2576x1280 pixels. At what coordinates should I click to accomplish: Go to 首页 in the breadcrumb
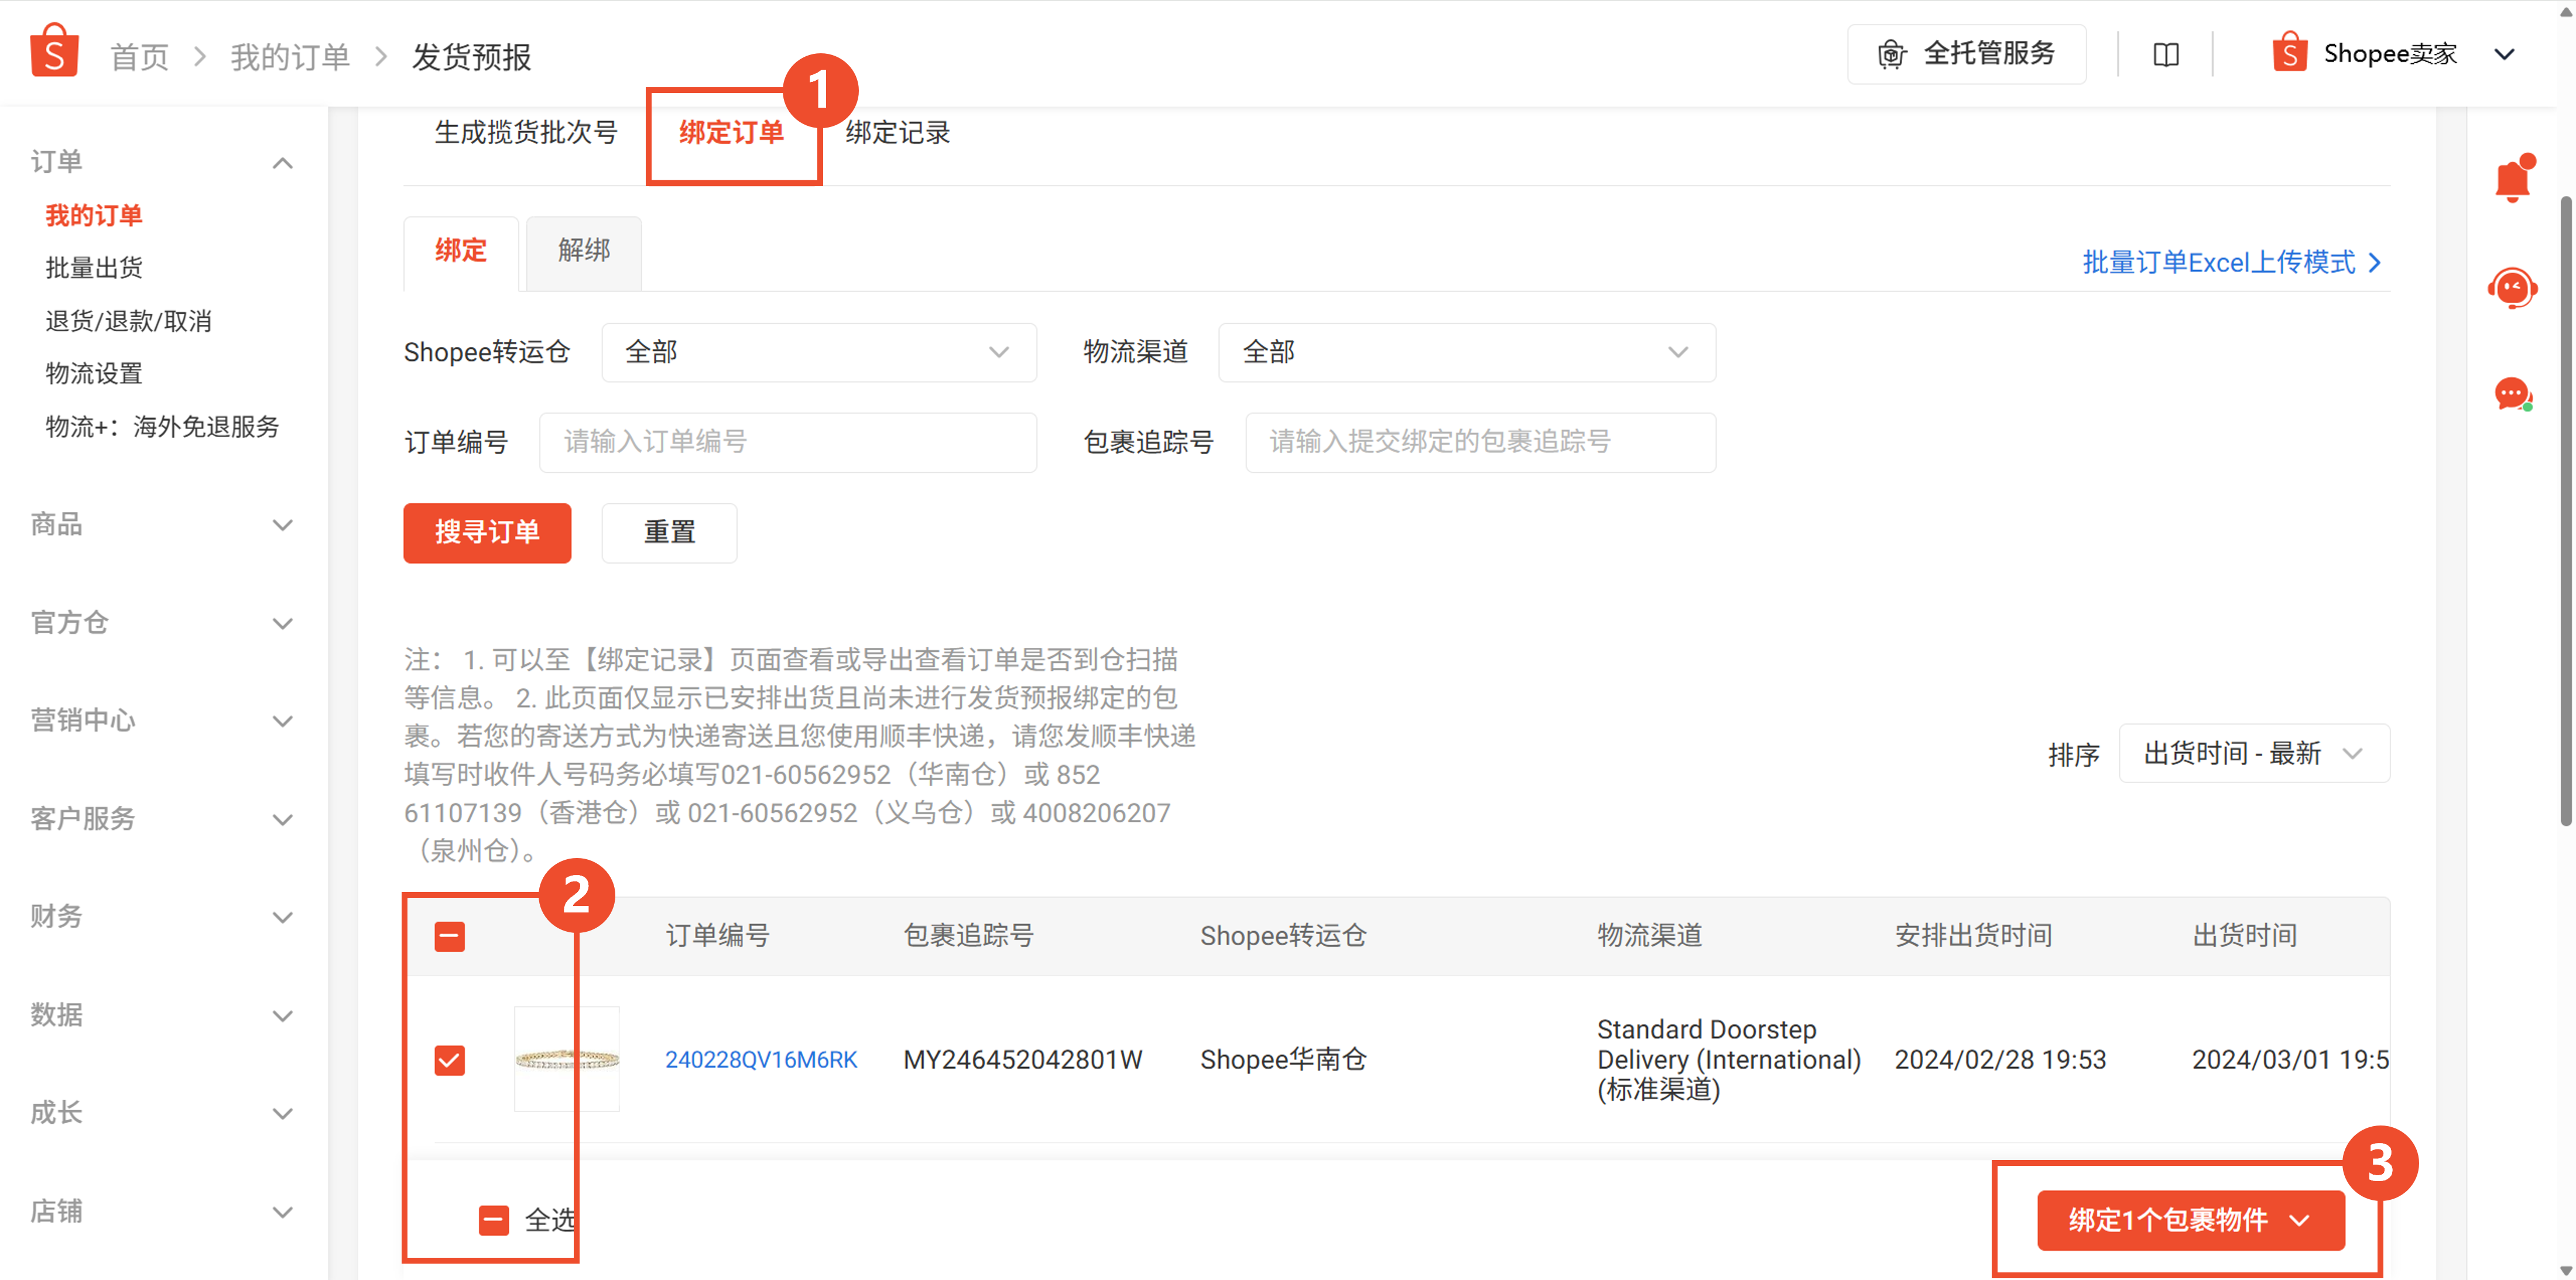[139, 57]
